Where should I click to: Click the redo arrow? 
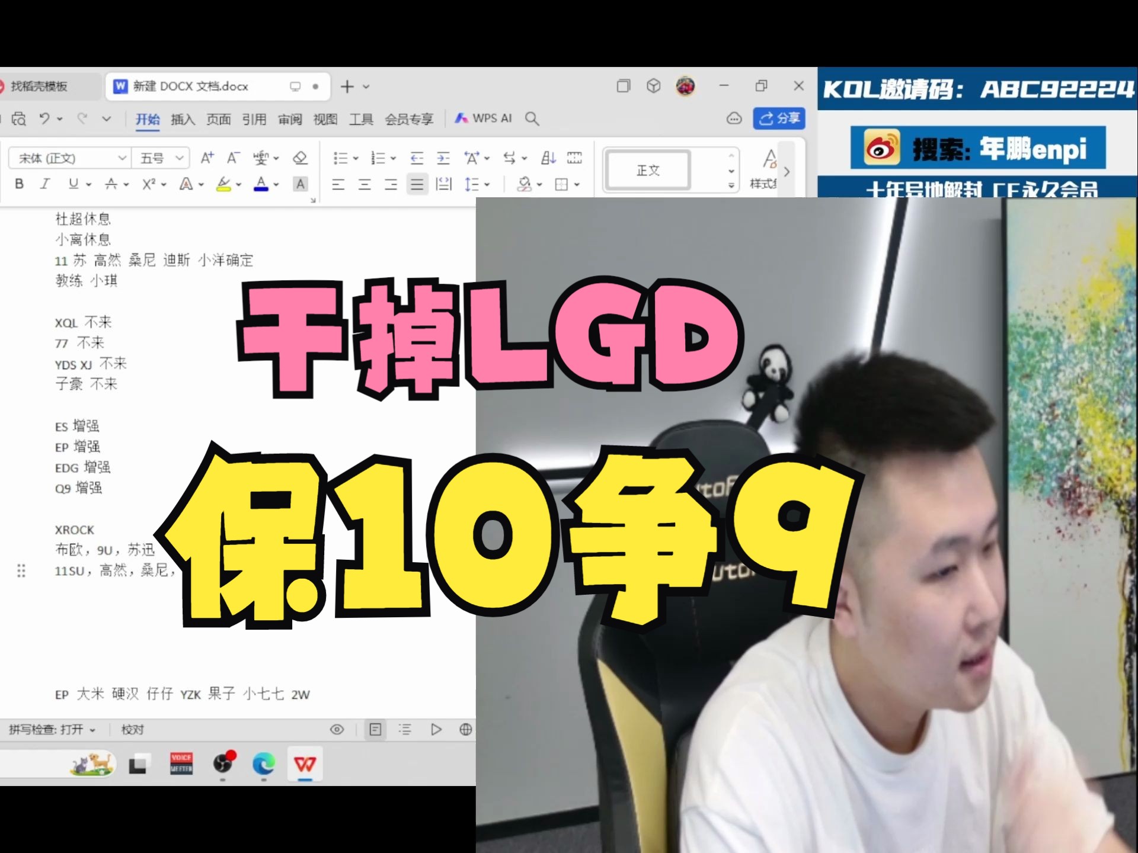coord(82,118)
